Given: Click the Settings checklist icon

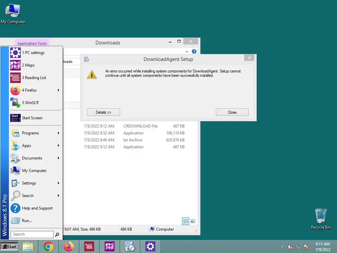Looking at the screenshot, I should coord(15,183).
